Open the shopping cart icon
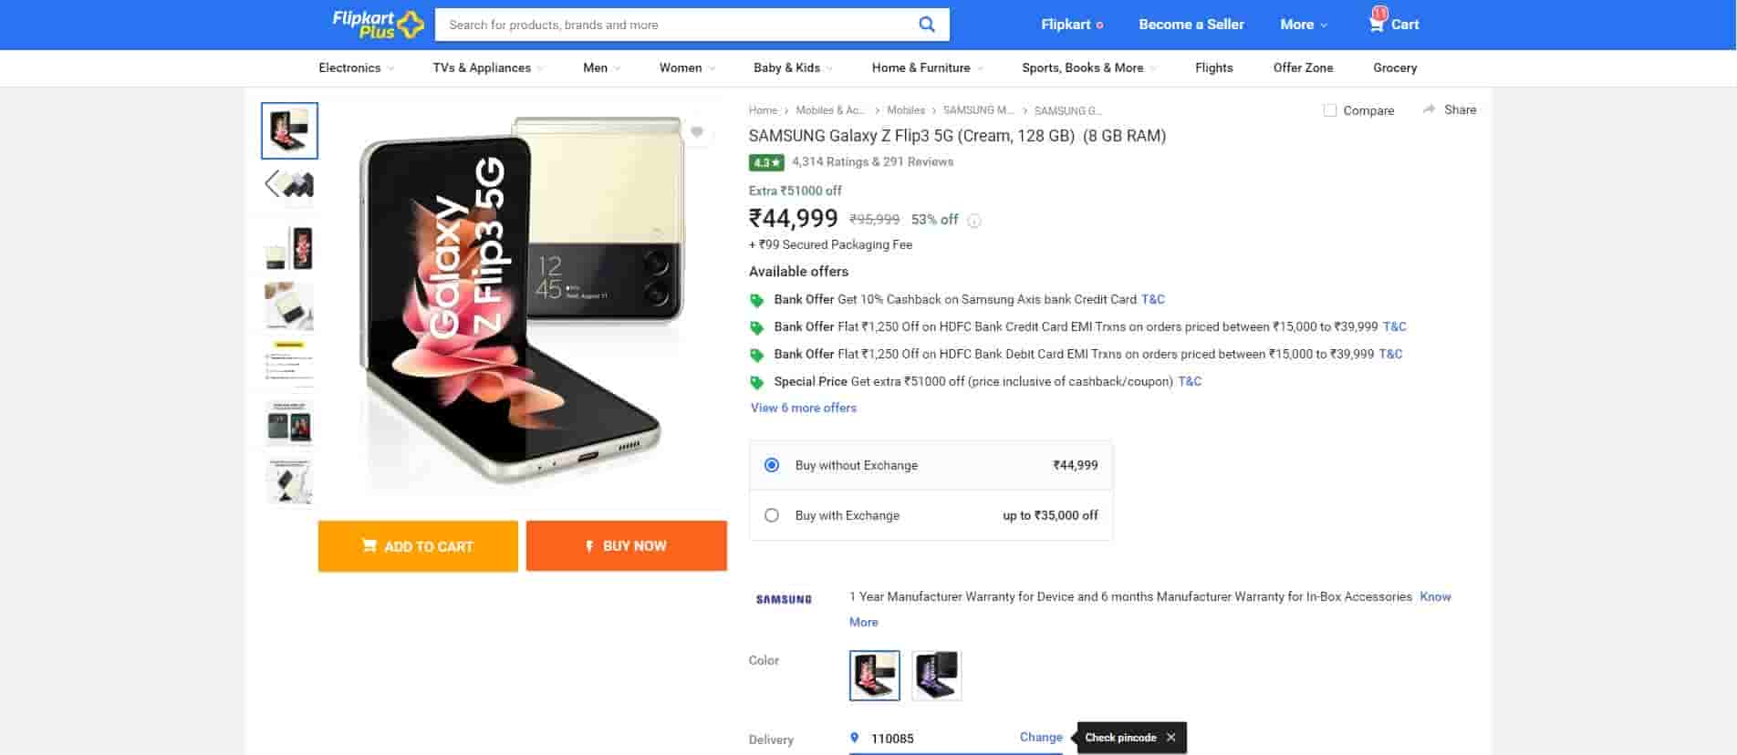The width and height of the screenshot is (1737, 755). 1377,24
